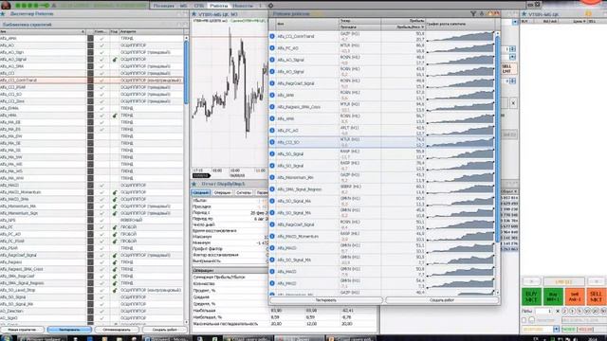
Task: Toggle the round option next to the square checkbox
Action: (532, 320)
